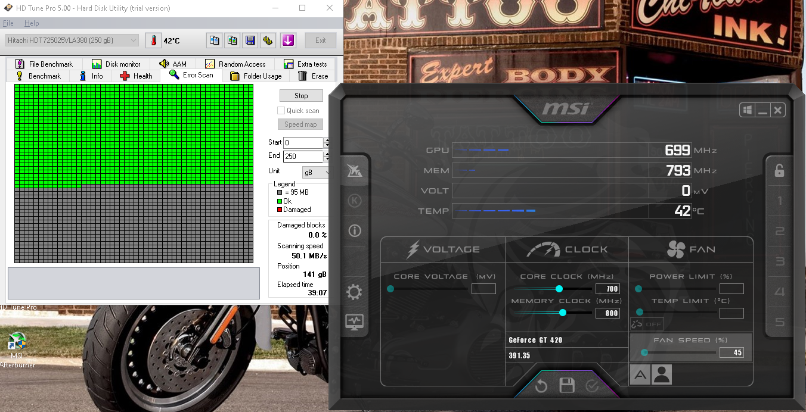This screenshot has width=806, height=412.
Task: Open the Kombustor K icon in Afterburner
Action: coord(355,201)
